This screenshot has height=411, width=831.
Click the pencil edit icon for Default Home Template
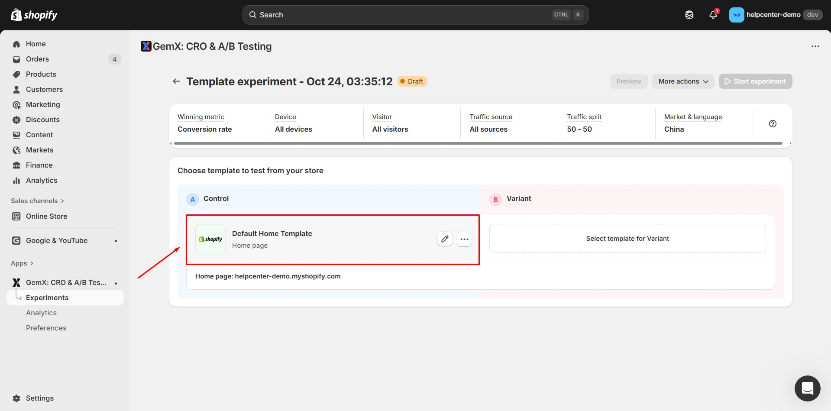click(445, 239)
